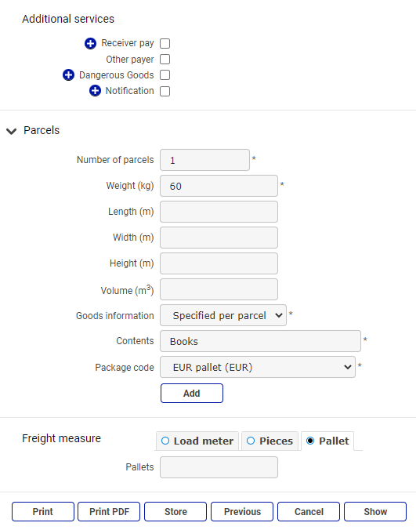Click the Add parcel button
This screenshot has width=416, height=530.
(x=192, y=394)
